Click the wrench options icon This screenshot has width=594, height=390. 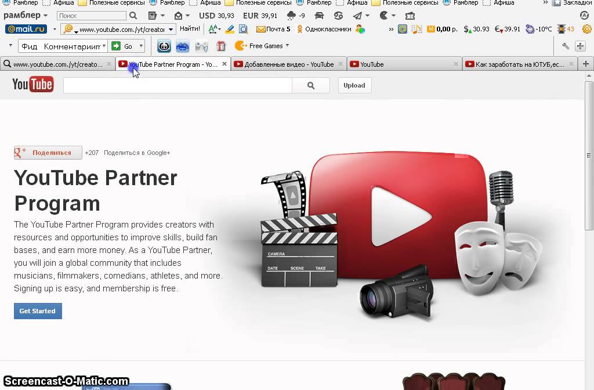[566, 46]
